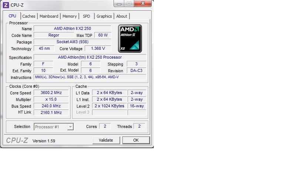Click the Ext. Family value 10

coord(43,71)
